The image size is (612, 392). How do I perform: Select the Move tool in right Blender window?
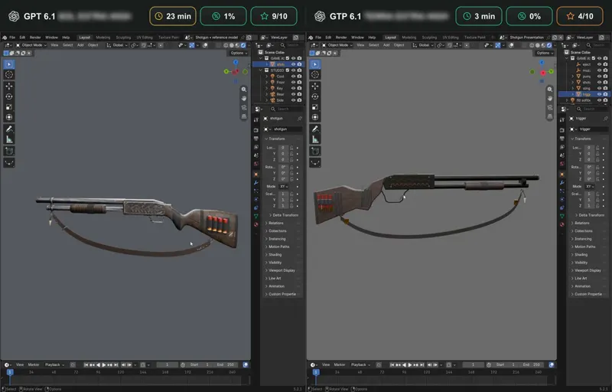point(315,86)
